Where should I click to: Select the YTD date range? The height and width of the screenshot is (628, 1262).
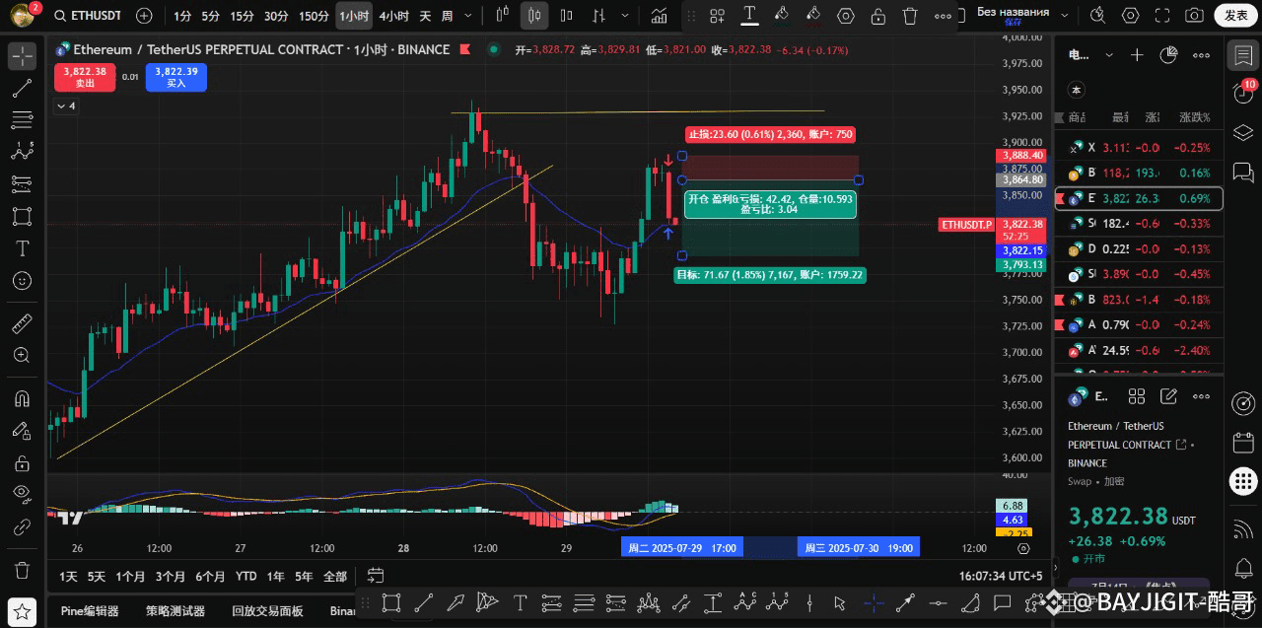(245, 576)
